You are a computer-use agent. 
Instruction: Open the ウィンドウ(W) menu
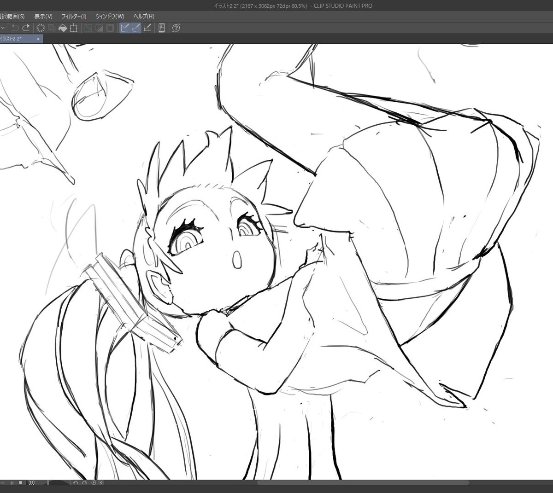[110, 16]
